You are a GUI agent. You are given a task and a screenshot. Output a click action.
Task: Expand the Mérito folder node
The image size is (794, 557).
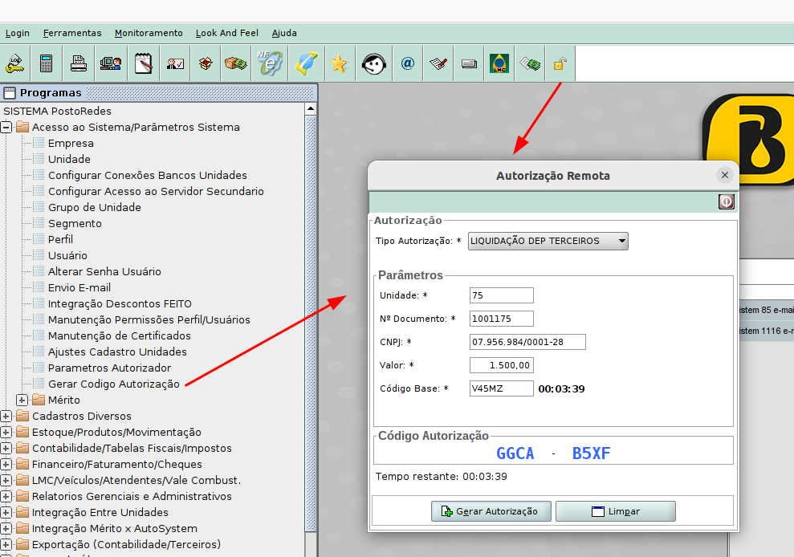[x=22, y=400]
